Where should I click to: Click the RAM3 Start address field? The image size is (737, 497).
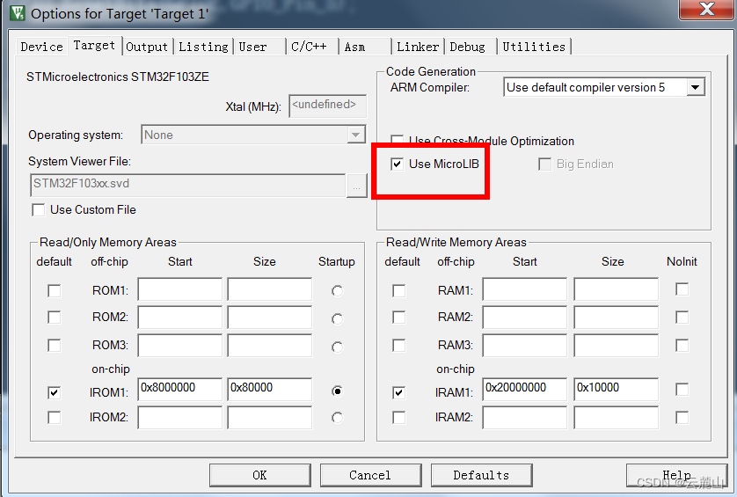[524, 346]
